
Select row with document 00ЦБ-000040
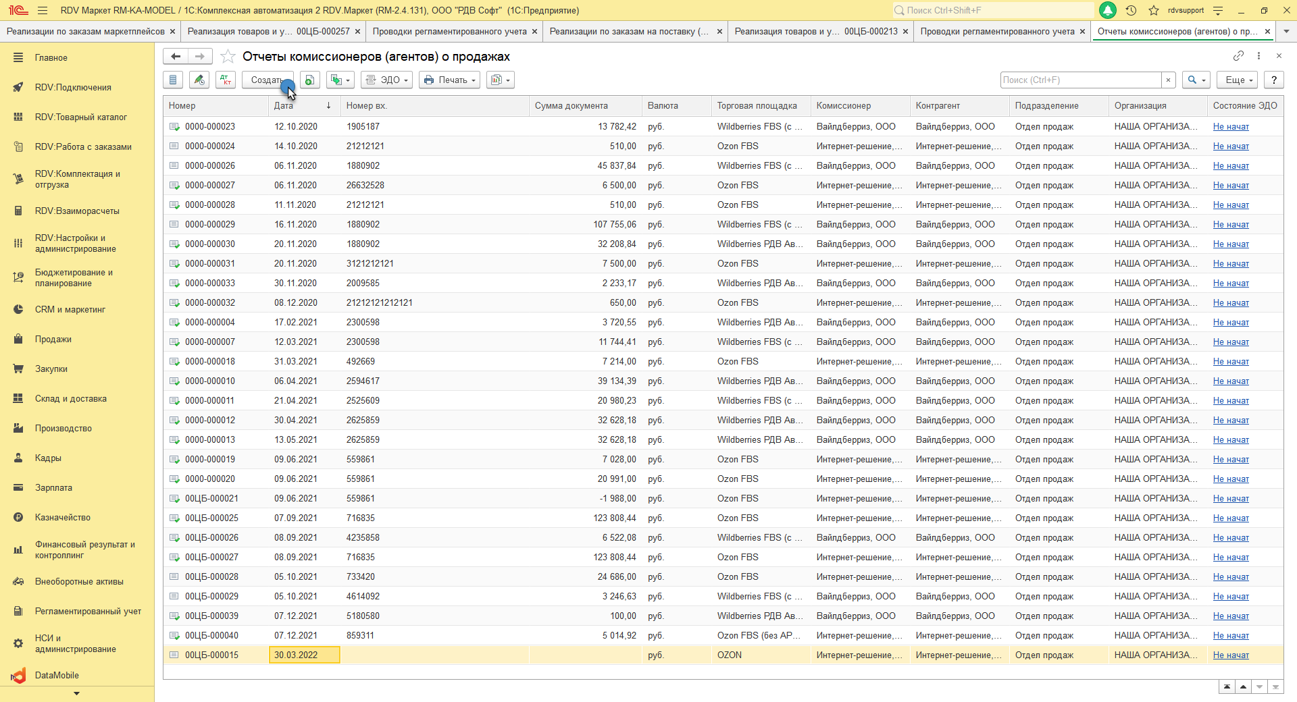point(211,635)
